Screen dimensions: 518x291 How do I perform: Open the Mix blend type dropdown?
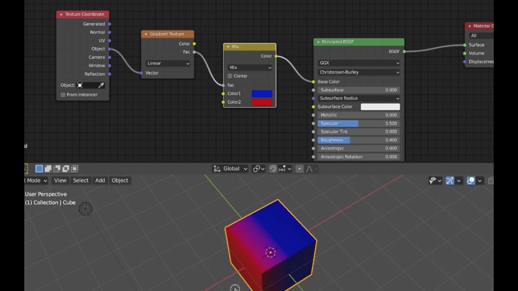click(250, 67)
